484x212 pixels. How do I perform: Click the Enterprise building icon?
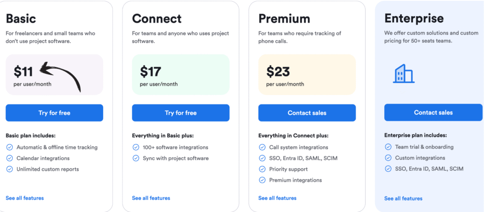pyautogui.click(x=404, y=74)
